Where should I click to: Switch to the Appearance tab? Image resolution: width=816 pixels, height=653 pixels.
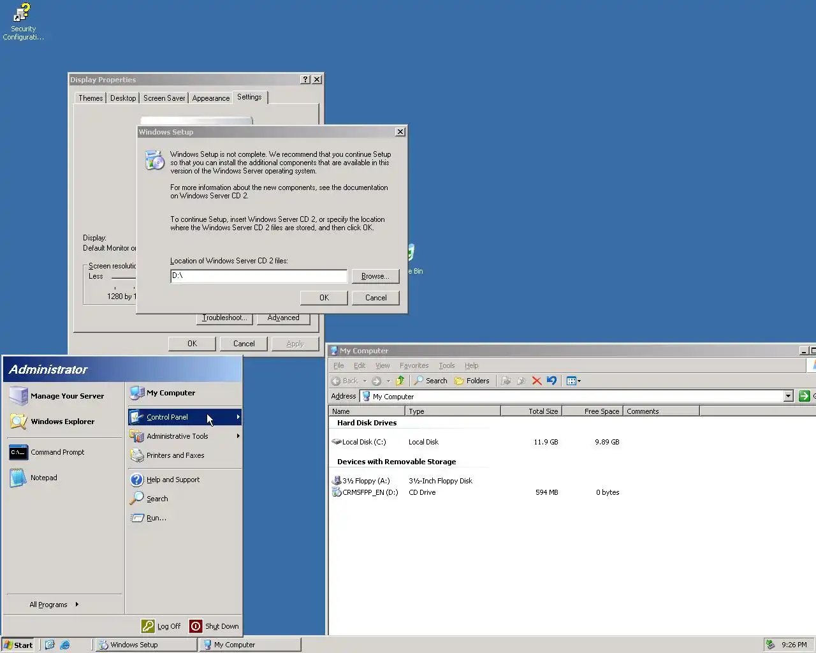click(x=211, y=98)
